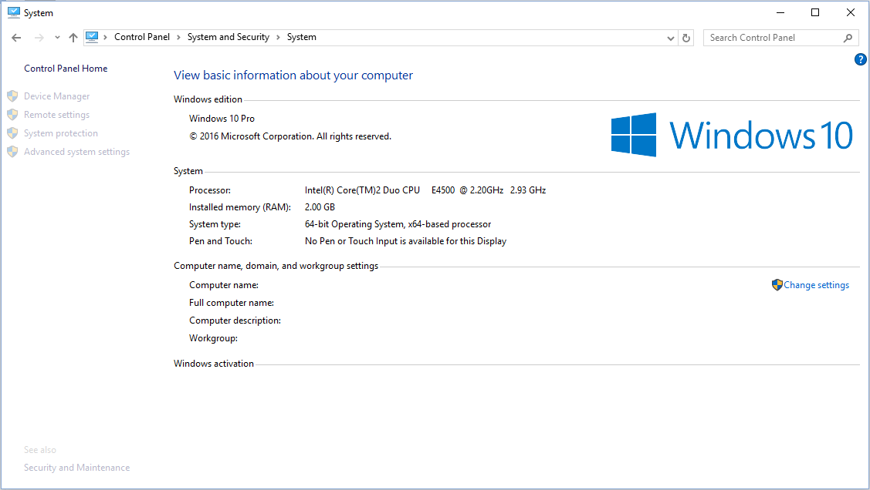Close the System window
The image size is (870, 490).
click(851, 12)
